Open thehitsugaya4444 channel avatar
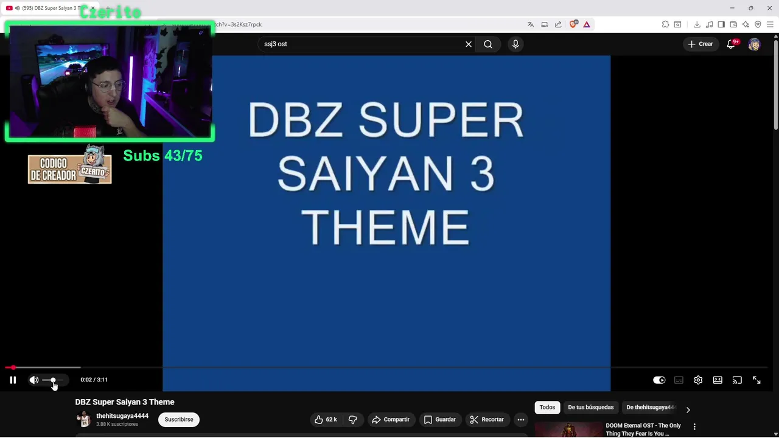This screenshot has width=779, height=438. click(83, 419)
